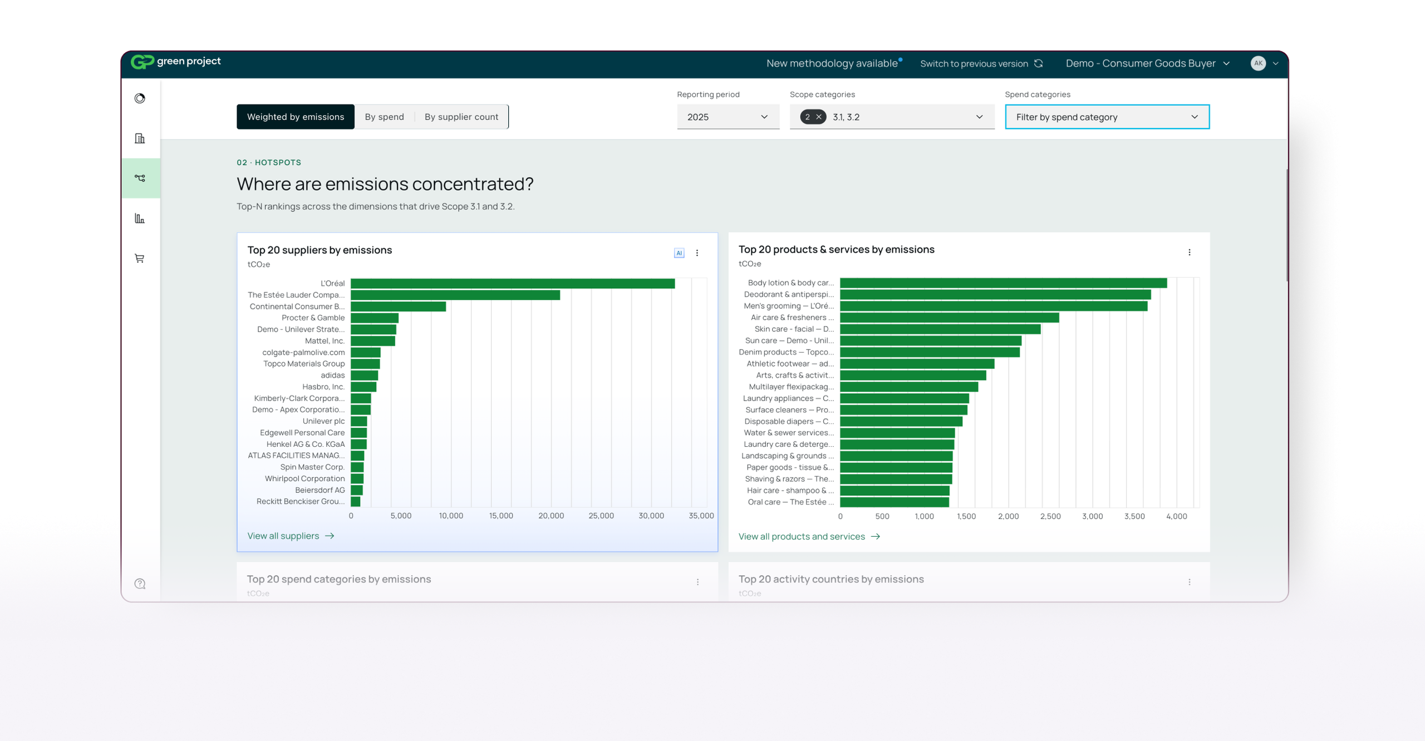Click the Denim products — Topco... label
Image resolution: width=1425 pixels, height=741 pixels.
787,352
